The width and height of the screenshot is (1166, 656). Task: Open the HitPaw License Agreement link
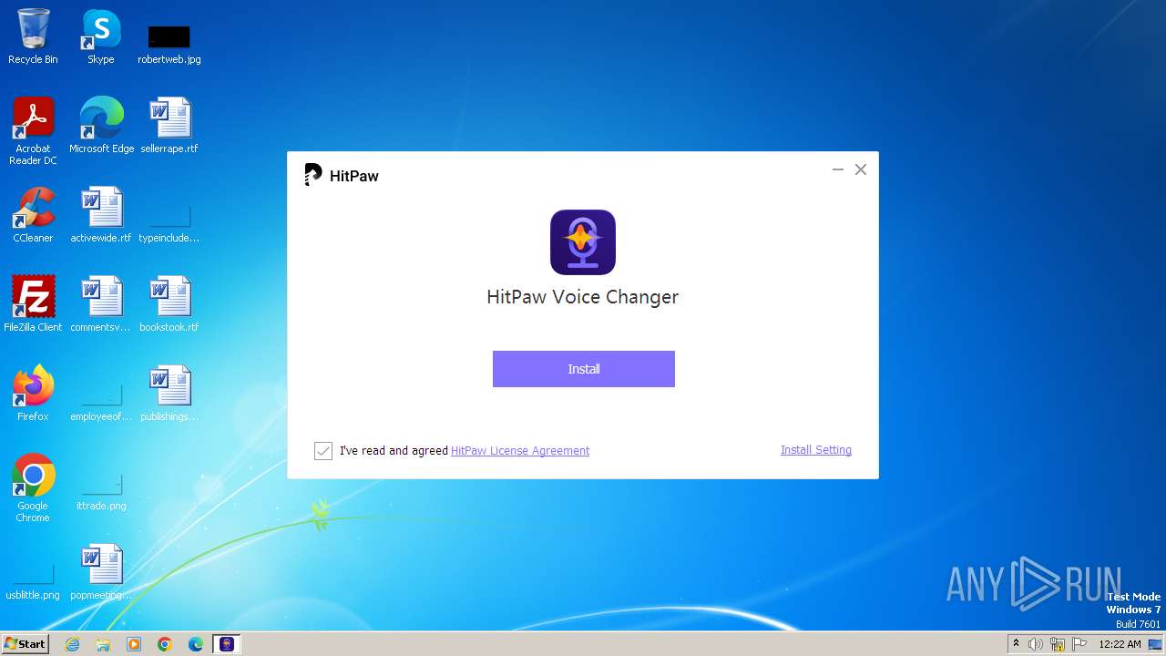[x=520, y=451]
